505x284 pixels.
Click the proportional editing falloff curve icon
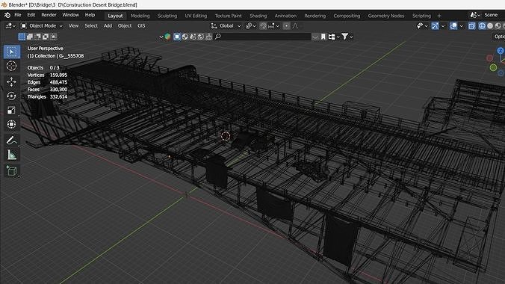pyautogui.click(x=295, y=26)
